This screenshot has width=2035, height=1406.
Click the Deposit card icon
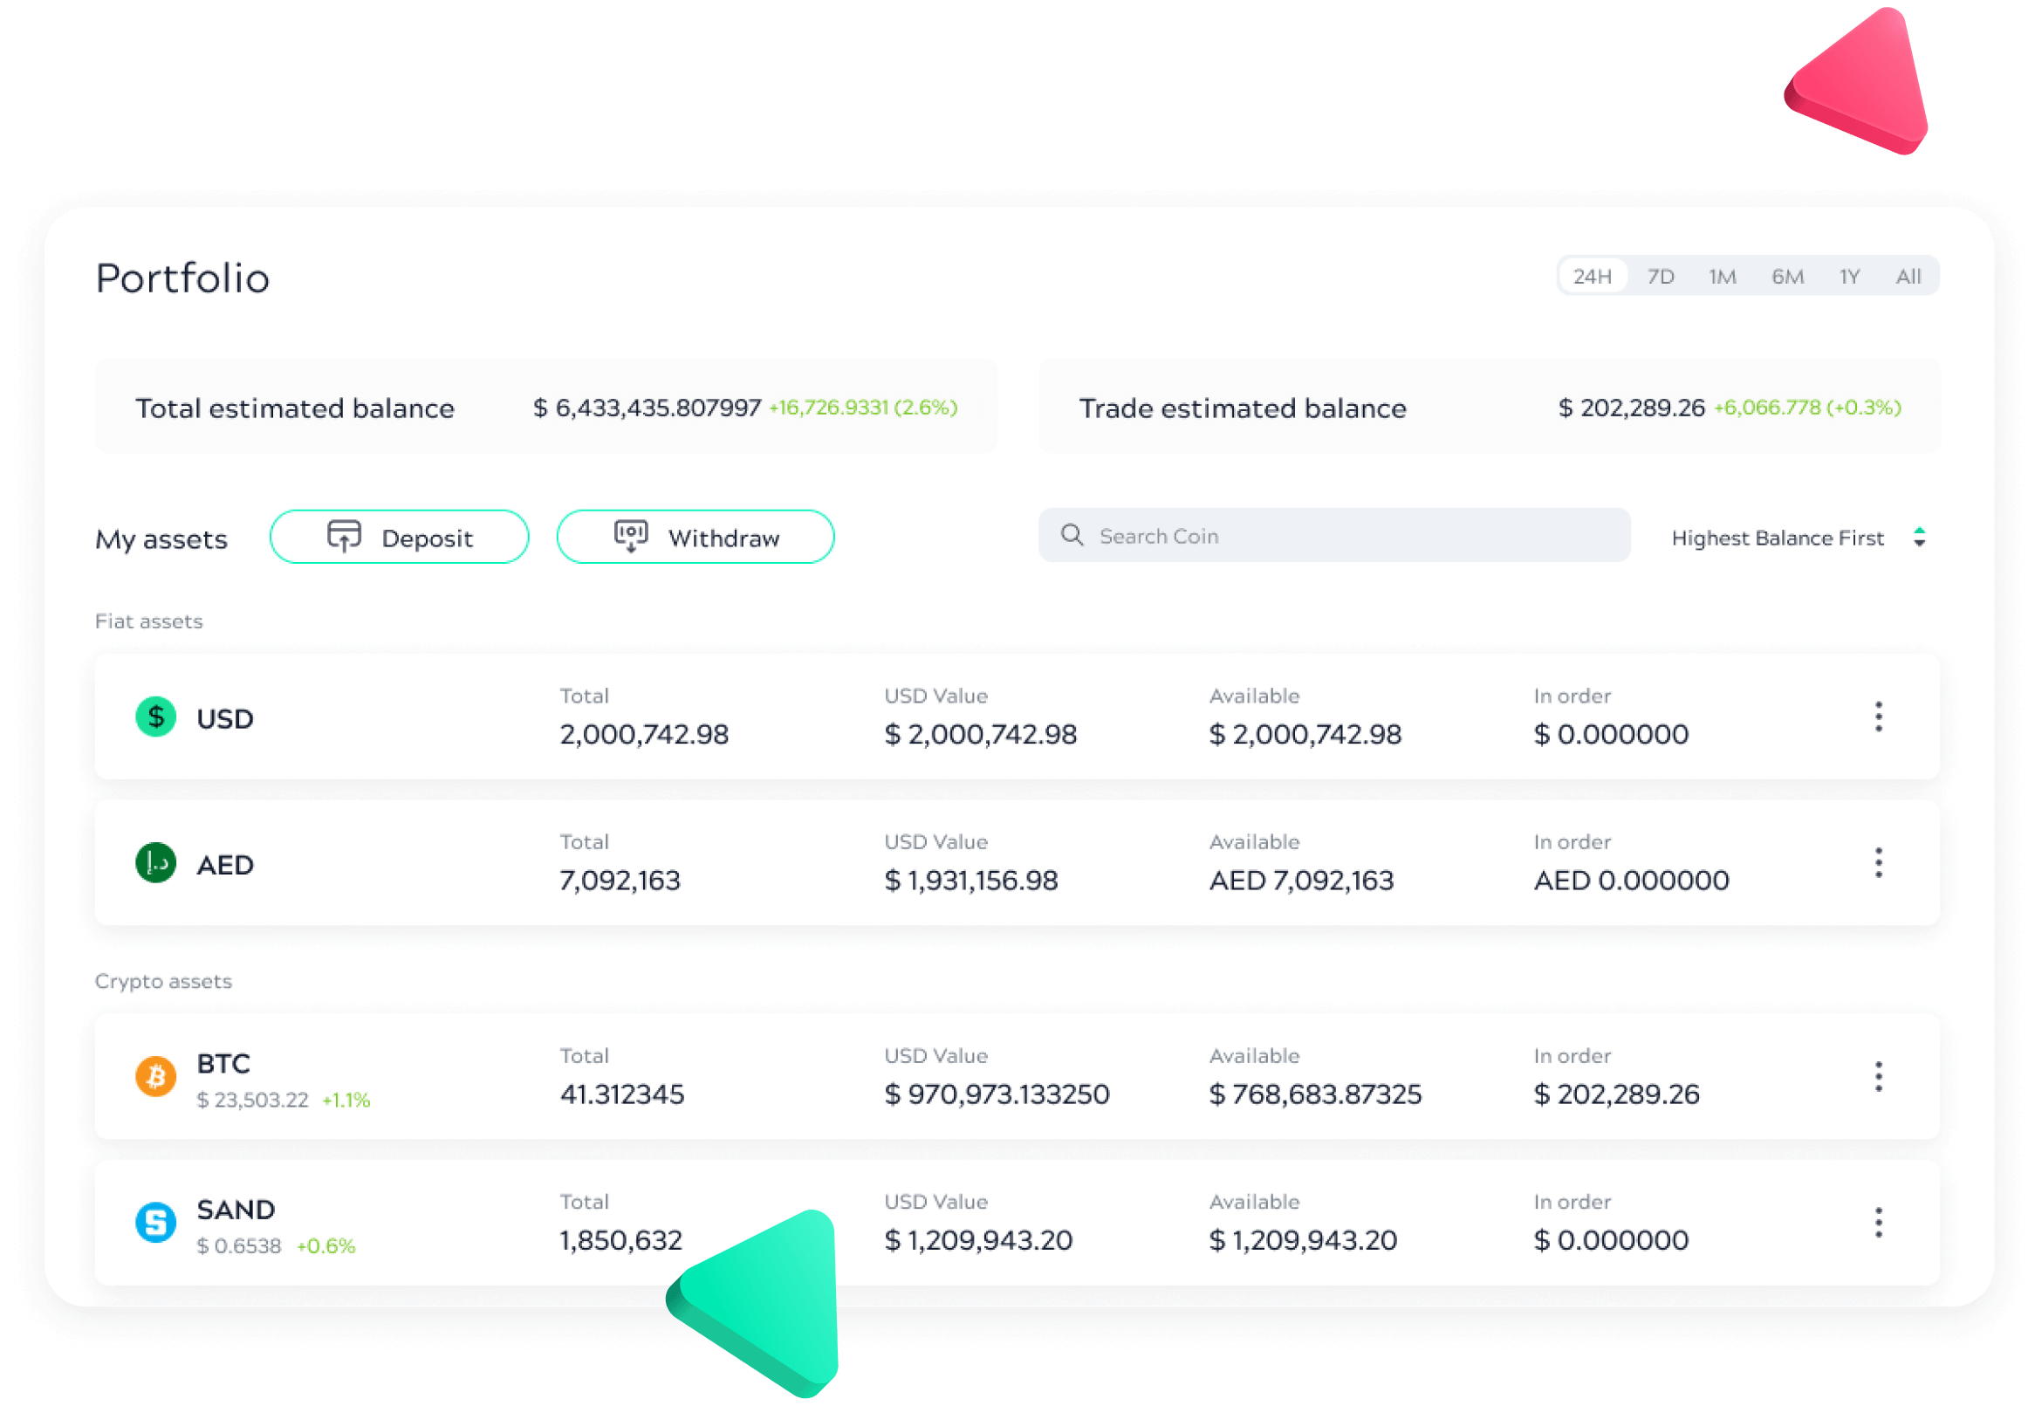pos(345,536)
